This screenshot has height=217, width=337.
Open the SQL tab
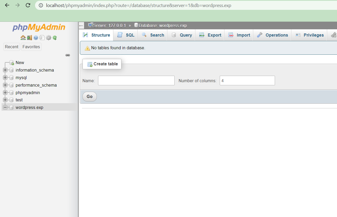pos(126,35)
